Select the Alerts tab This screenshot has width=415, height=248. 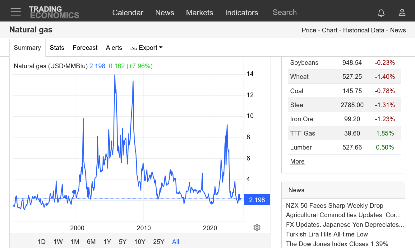[x=114, y=48]
